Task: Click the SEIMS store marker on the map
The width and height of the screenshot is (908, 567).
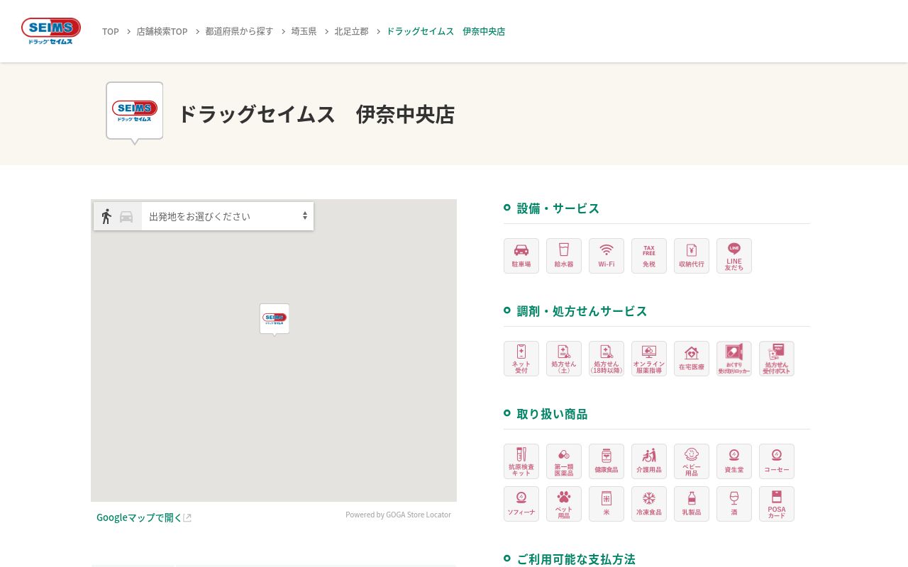Action: [x=275, y=319]
